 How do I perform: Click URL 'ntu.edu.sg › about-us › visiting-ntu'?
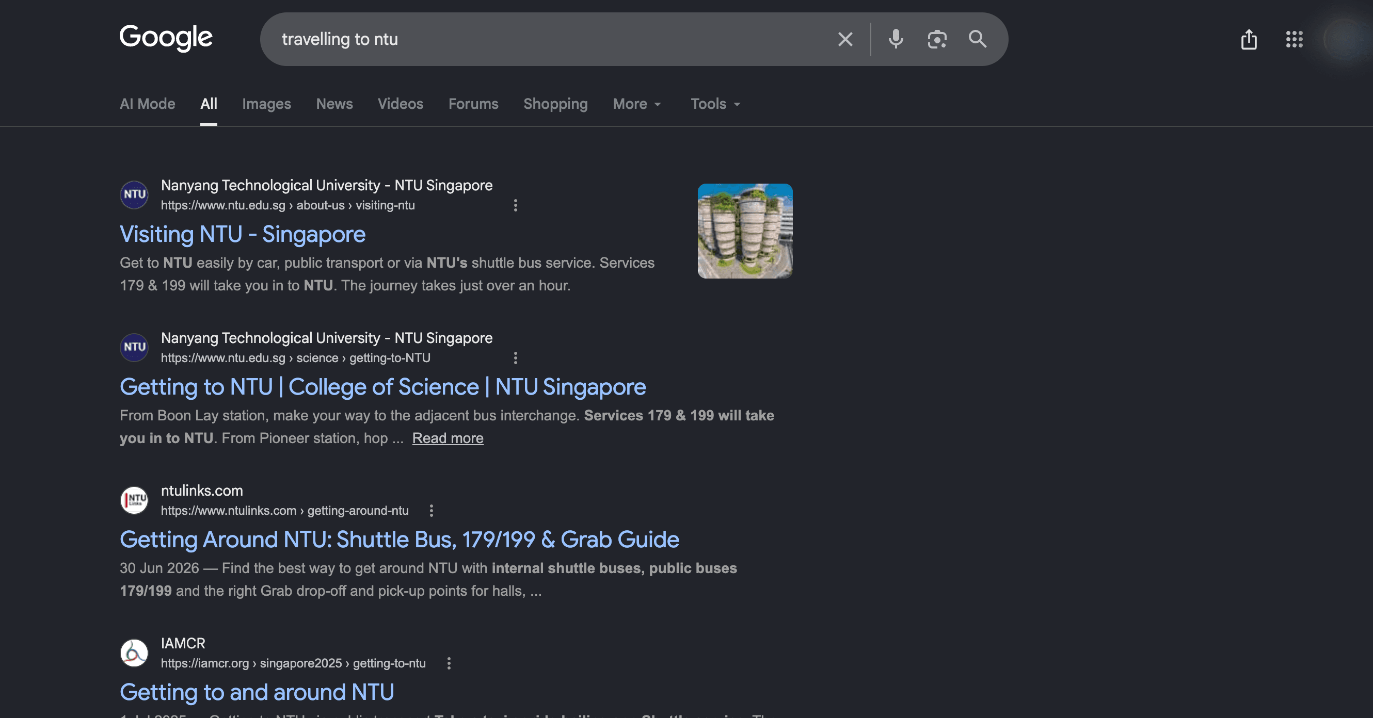coord(288,206)
